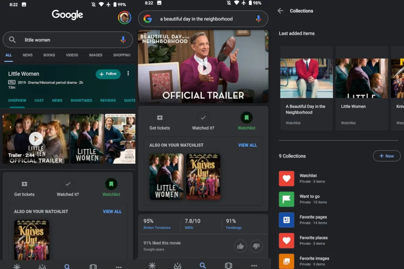This screenshot has height=269, width=404.
Task: Give thumbs down to this movie
Action: click(256, 246)
